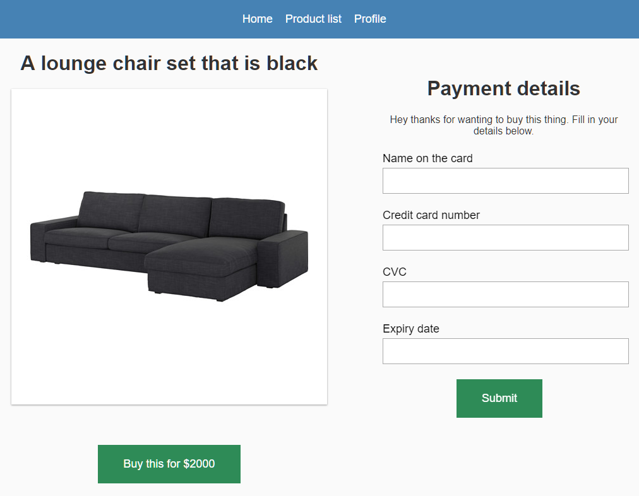Activate the Expiry date text field
639x496 pixels.
coord(505,351)
